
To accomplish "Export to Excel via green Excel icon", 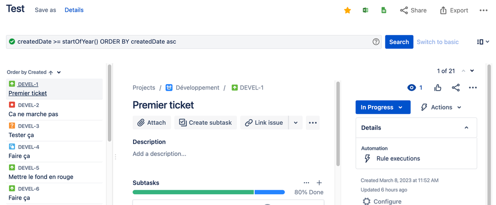I will tap(365, 10).
